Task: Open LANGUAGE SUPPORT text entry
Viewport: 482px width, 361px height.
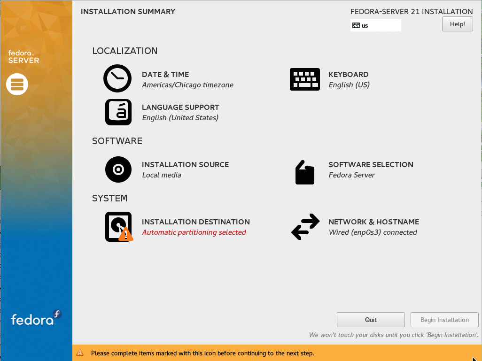Action: [180, 108]
